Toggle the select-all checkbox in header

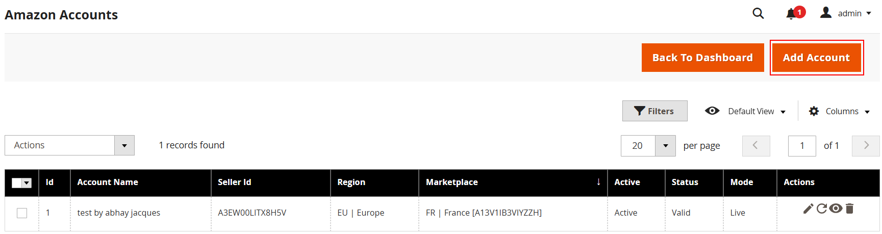(x=17, y=183)
